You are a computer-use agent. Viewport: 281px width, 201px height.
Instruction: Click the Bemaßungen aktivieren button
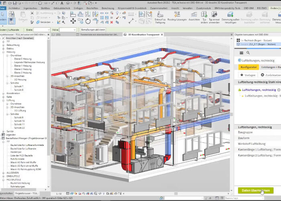pyautogui.click(x=93, y=30)
